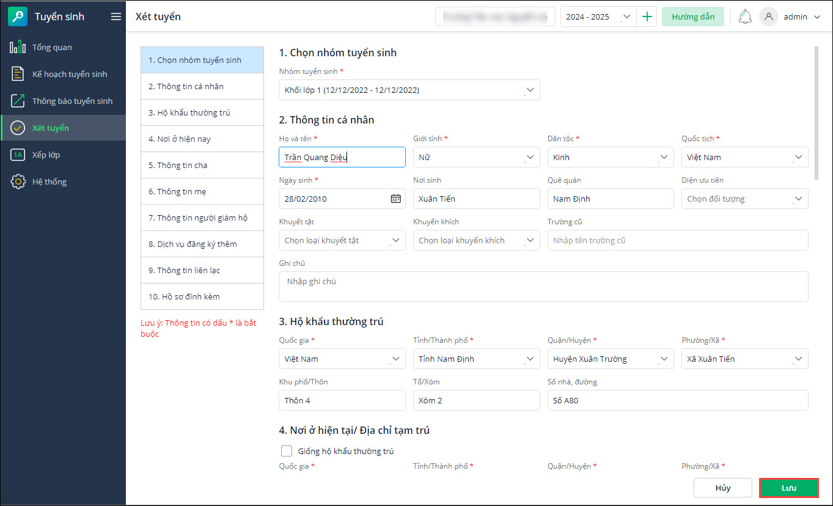Open the Khuyết tật dropdown

[x=342, y=240]
